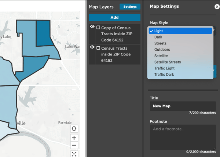The width and height of the screenshot is (220, 157).
Task: Hide the Copy of Census Tracts layer
Action: [x=92, y=27]
